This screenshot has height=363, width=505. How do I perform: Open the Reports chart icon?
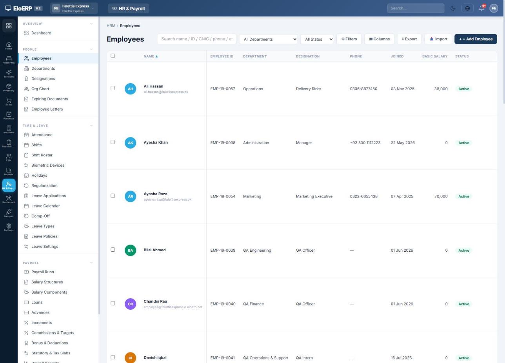[x=9, y=171]
